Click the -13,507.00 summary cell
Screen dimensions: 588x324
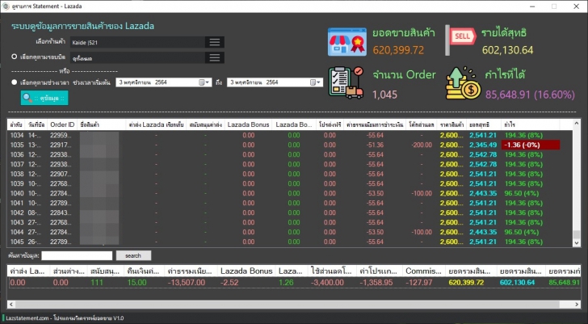(187, 282)
